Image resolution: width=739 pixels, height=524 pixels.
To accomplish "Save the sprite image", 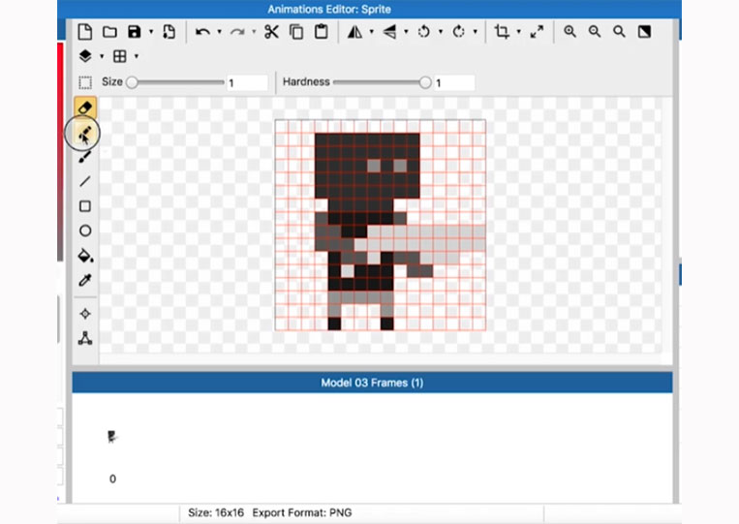I will click(x=135, y=32).
